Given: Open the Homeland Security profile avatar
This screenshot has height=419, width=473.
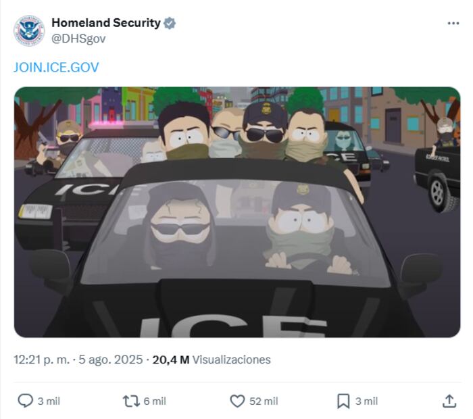Looking at the screenshot, I should pyautogui.click(x=29, y=31).
